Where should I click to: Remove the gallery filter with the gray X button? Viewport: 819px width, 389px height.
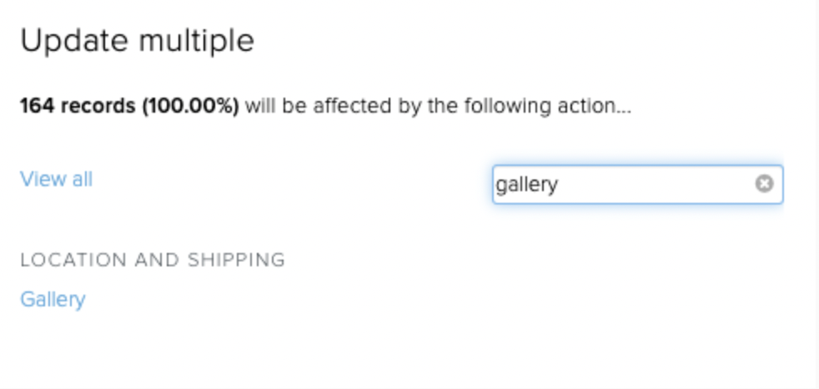764,184
